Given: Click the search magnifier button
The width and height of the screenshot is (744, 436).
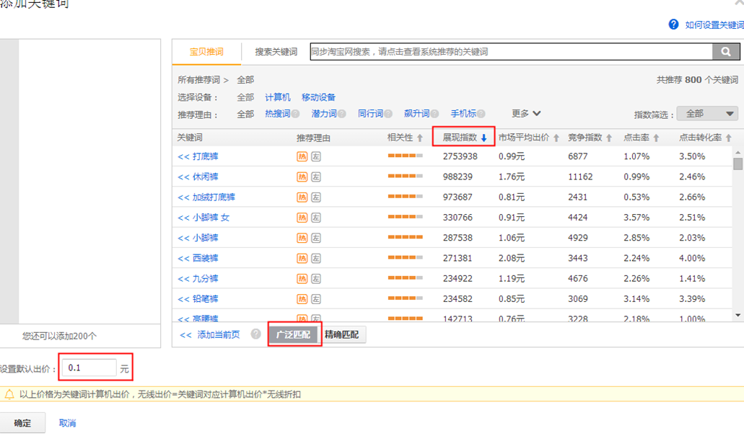Looking at the screenshot, I should click(x=725, y=52).
